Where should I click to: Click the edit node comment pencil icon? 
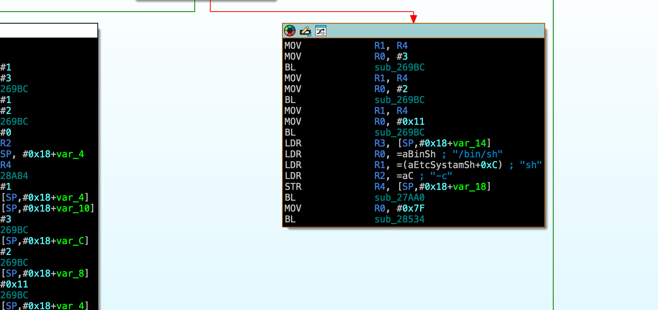click(305, 31)
